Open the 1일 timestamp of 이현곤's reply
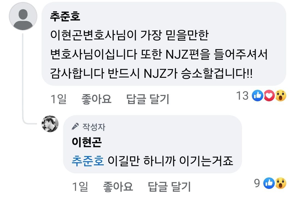 pyautogui.click(x=80, y=186)
